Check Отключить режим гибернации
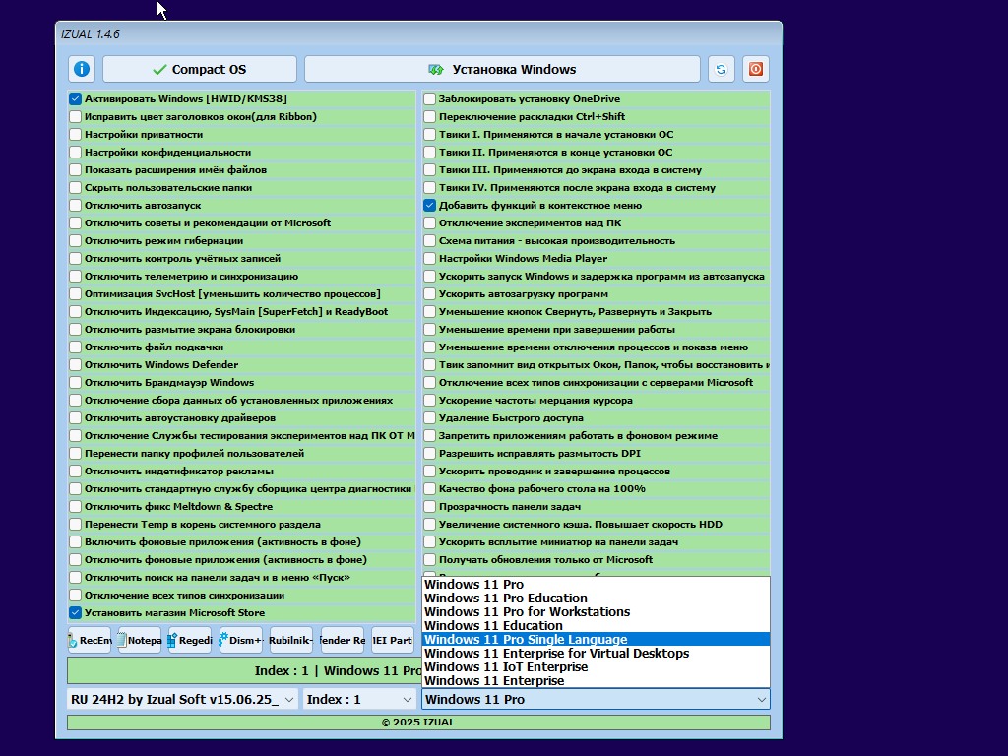The height and width of the screenshot is (756, 1008). (x=75, y=240)
